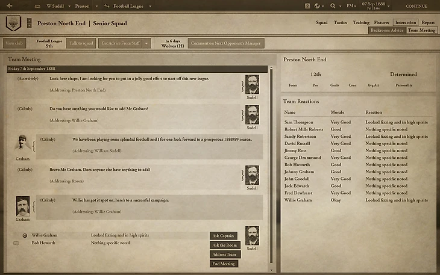Click the back navigation arrow

pyautogui.click(x=10, y=5)
